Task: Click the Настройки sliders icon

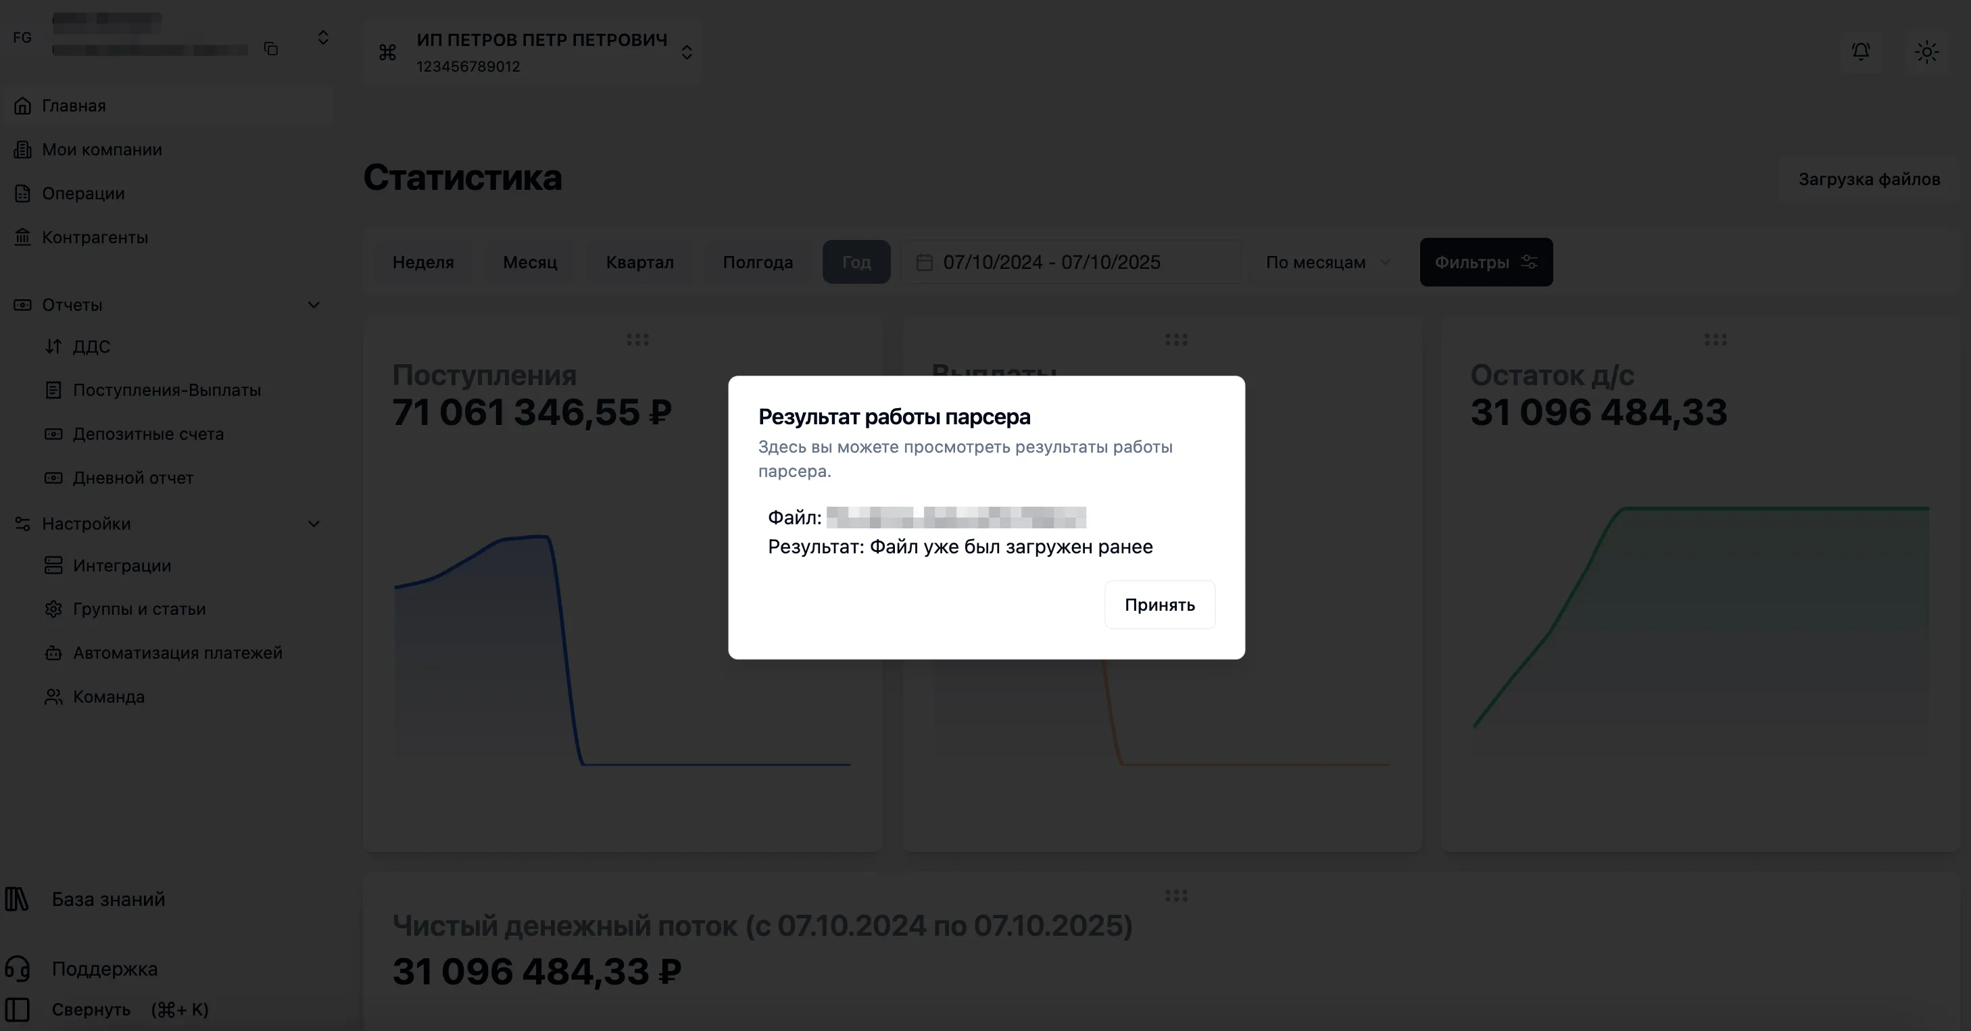Action: [x=22, y=524]
